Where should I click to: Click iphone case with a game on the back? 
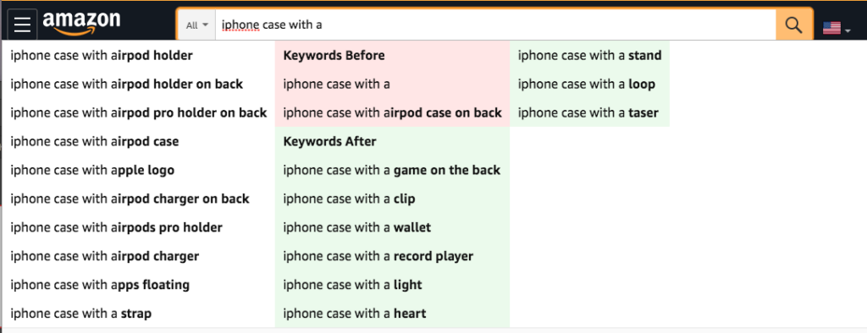pyautogui.click(x=391, y=170)
